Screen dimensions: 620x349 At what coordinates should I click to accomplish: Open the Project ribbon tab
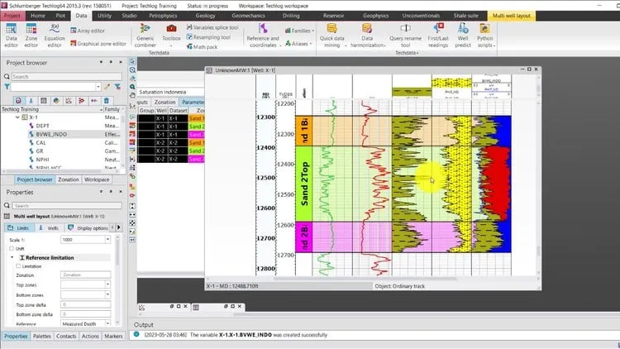[12, 16]
